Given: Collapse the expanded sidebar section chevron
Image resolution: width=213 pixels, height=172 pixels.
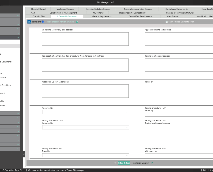Looking at the screenshot, I should 18,37.
